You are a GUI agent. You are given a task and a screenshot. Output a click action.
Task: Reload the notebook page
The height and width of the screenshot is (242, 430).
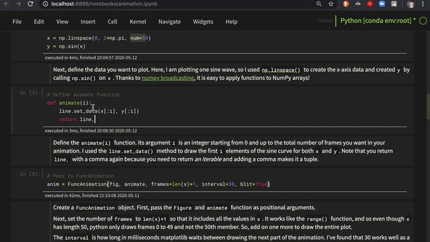coord(30,3)
